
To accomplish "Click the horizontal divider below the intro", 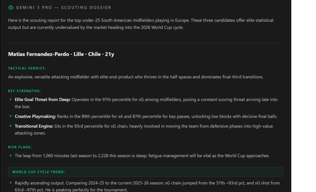I will point(145,43).
